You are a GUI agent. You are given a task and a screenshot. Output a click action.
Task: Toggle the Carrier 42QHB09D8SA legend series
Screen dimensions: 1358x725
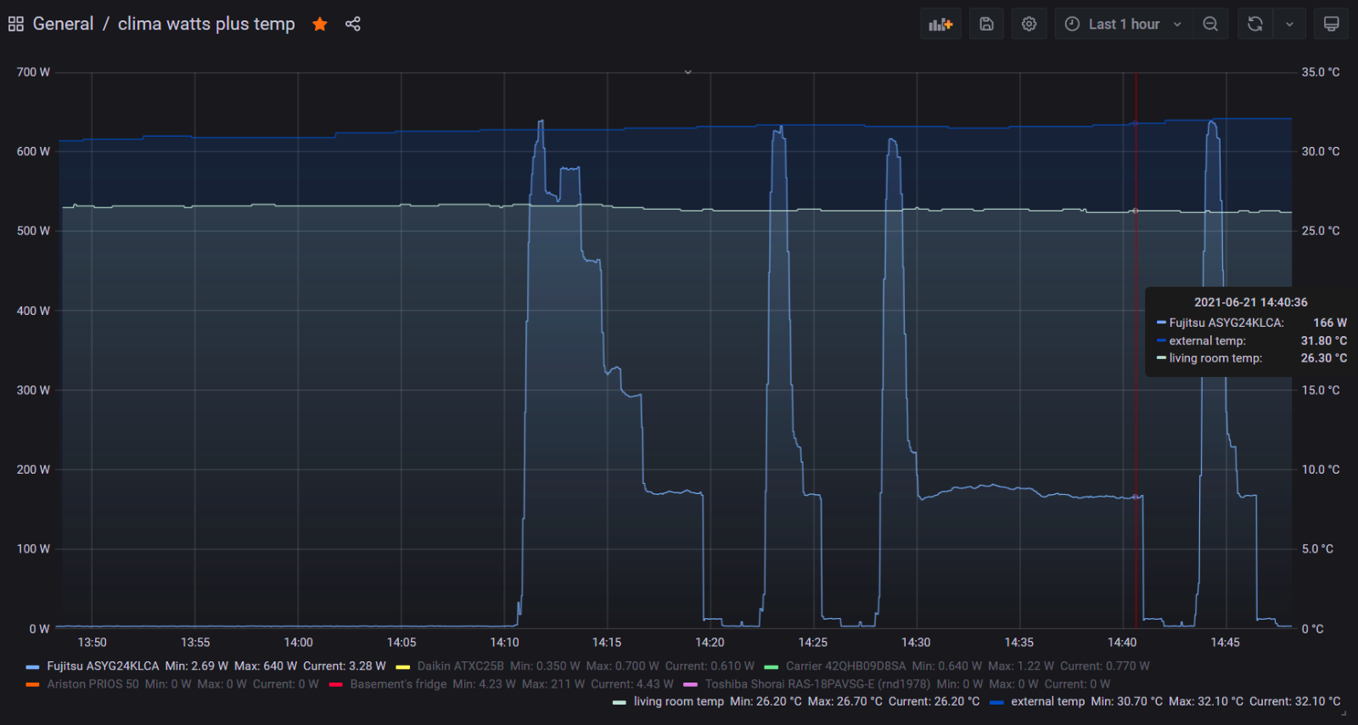click(x=845, y=666)
